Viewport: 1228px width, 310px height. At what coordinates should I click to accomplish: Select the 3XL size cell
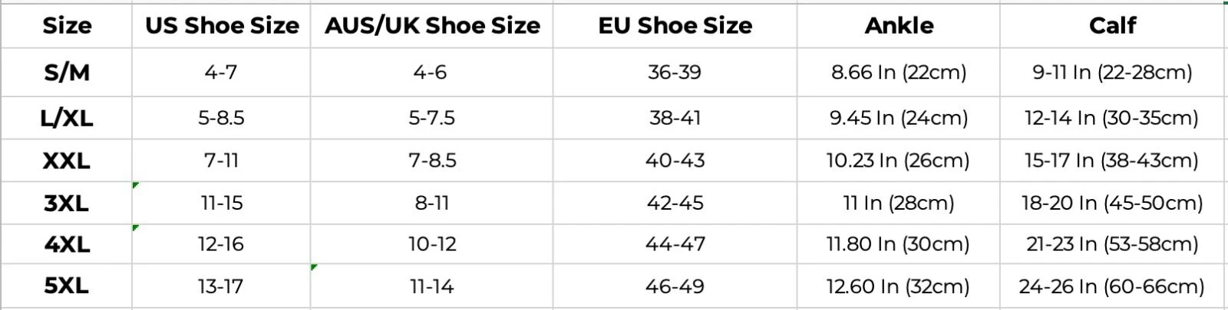(x=67, y=203)
